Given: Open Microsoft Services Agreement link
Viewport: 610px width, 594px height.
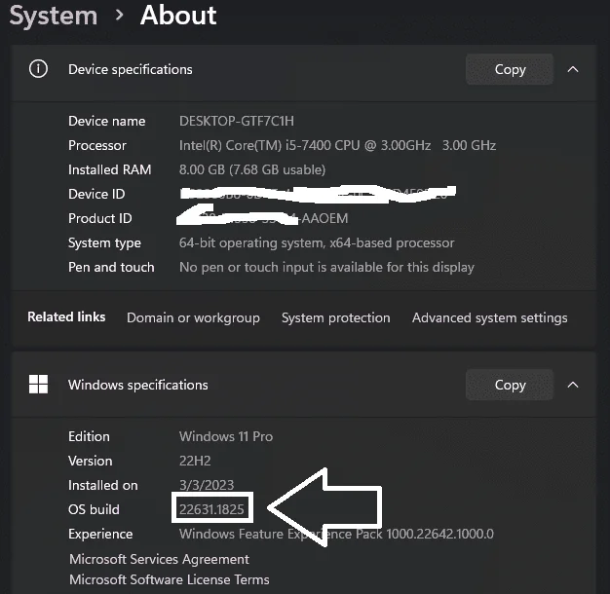Looking at the screenshot, I should [x=159, y=559].
